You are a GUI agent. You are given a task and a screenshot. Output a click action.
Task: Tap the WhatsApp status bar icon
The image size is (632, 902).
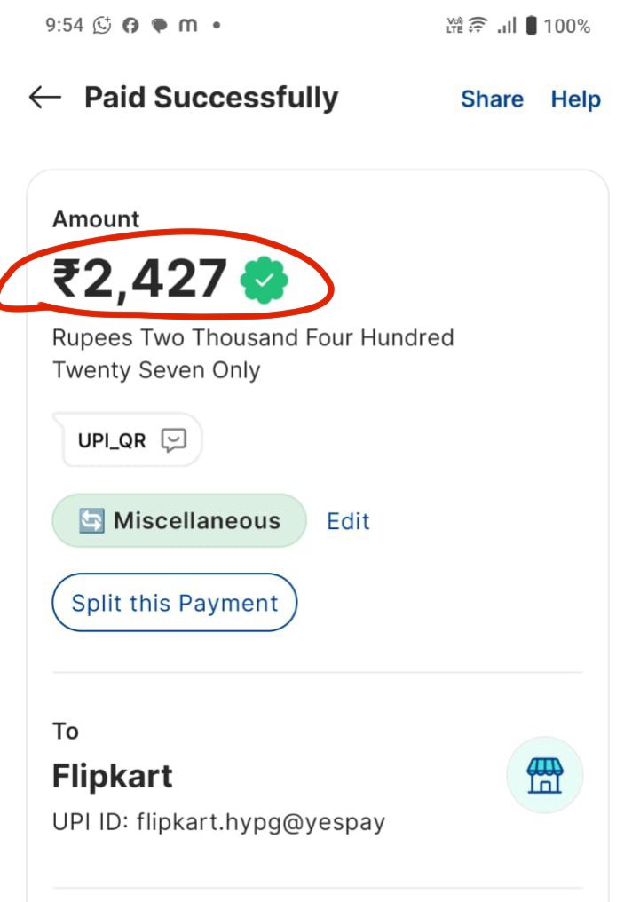coord(102,26)
